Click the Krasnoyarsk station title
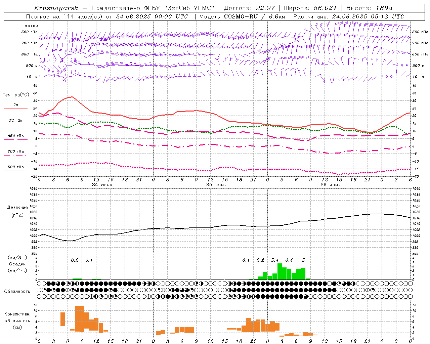 pos(56,8)
